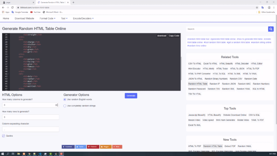Open Other bookmarks folder

pyautogui.click(x=266, y=12)
